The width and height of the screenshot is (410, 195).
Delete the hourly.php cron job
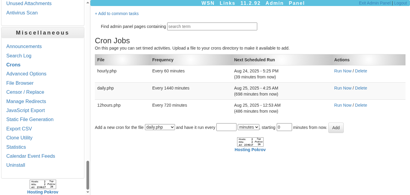[x=361, y=71]
